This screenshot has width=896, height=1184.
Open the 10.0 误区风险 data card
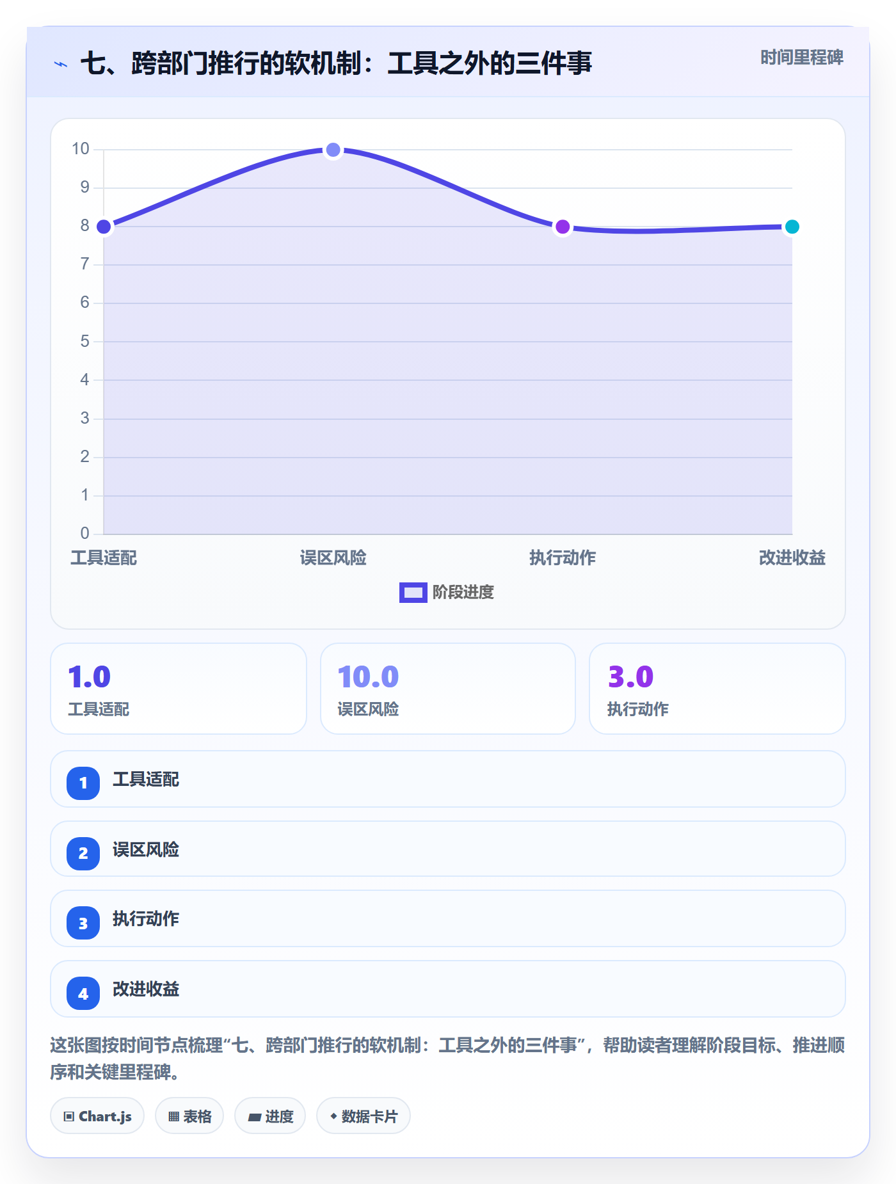coord(448,689)
